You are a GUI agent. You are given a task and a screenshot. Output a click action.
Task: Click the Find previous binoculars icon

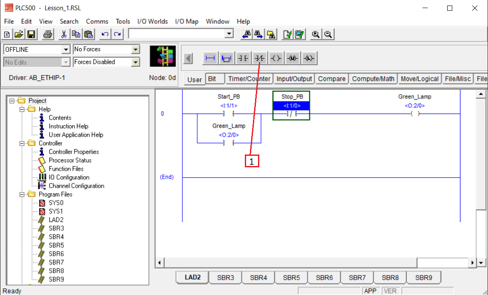pyautogui.click(x=246, y=34)
